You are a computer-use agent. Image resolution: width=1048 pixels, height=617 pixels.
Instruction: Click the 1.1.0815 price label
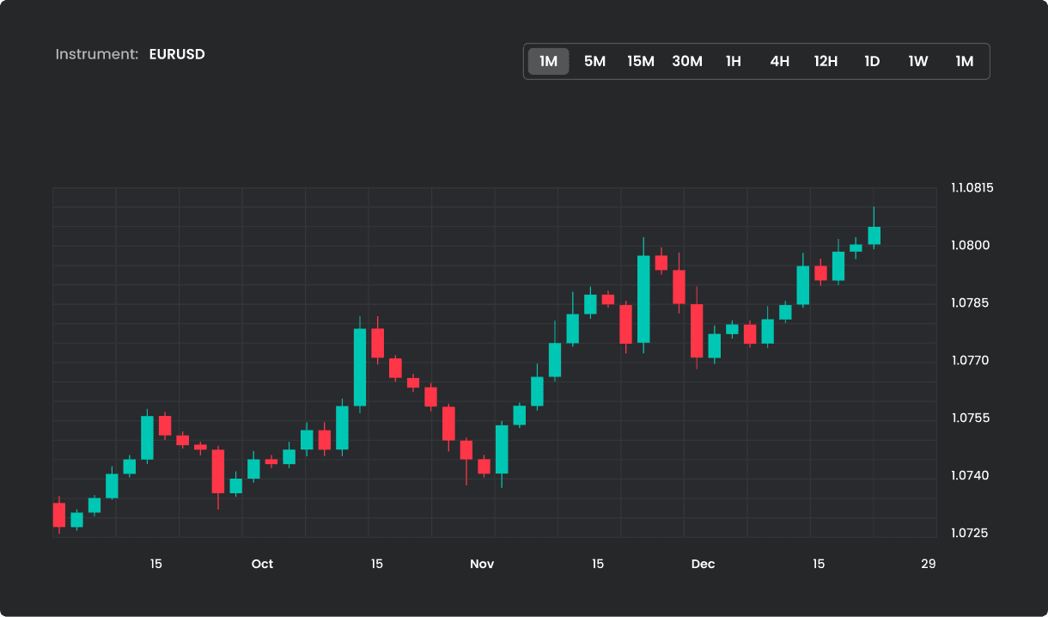(x=972, y=187)
